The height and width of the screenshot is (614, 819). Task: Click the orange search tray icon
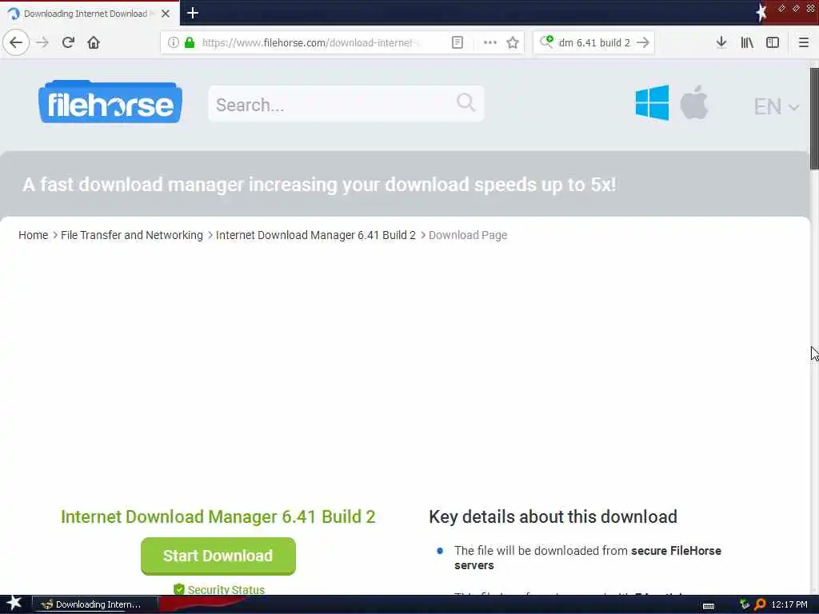(760, 604)
